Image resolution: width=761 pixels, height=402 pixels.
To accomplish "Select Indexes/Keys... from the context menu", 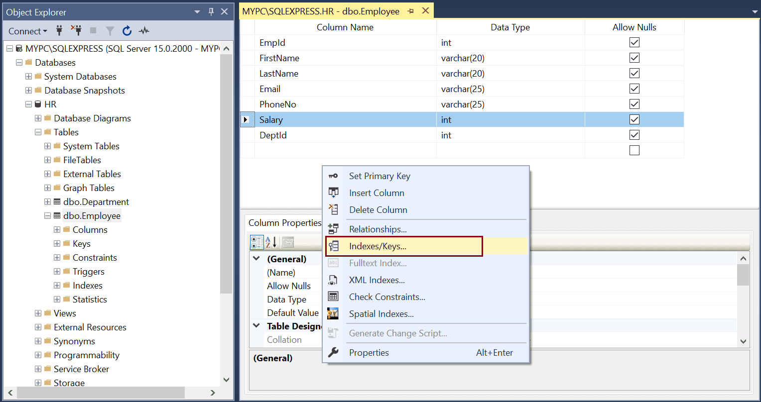I will pos(378,246).
